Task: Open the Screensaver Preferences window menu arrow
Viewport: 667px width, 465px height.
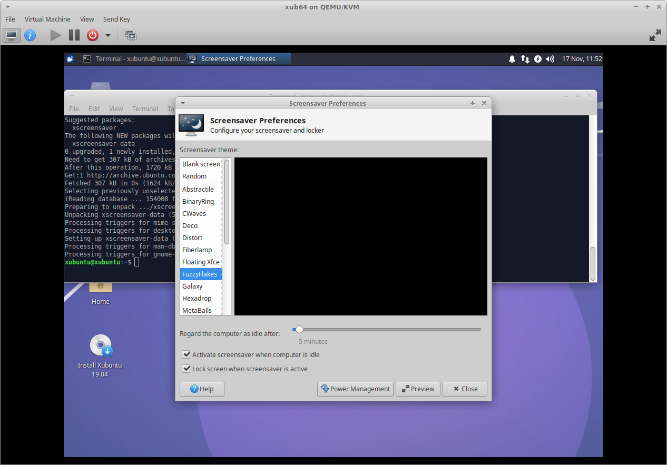Action: click(x=182, y=103)
